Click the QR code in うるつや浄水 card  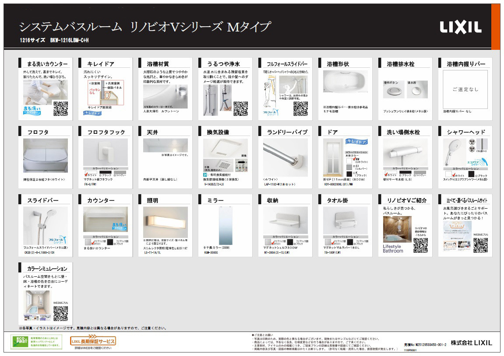241,108
